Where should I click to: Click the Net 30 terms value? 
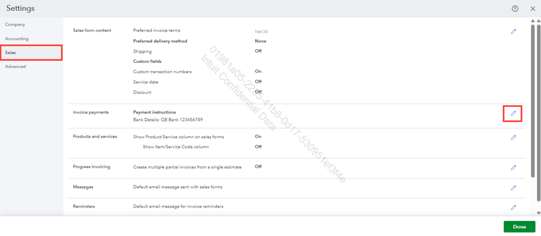[x=261, y=31]
